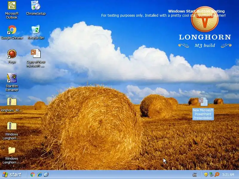Click the 3:21 AM taskbar clock
The image size is (239, 179).
pyautogui.click(x=228, y=175)
